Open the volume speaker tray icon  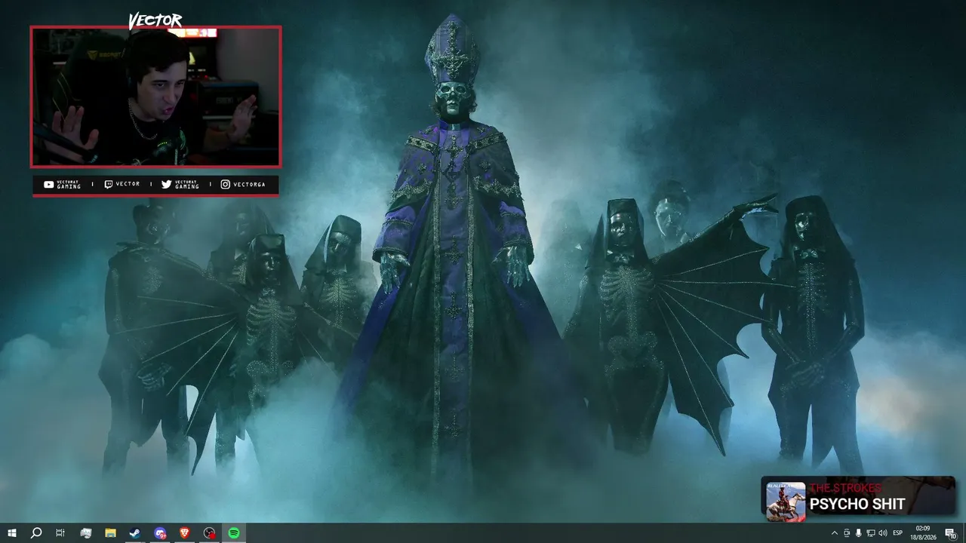pos(882,533)
